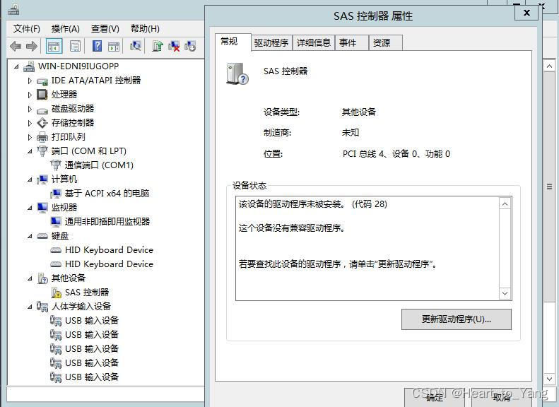
Task: Click the 存储控制器 icon in the tree
Action: (x=42, y=123)
